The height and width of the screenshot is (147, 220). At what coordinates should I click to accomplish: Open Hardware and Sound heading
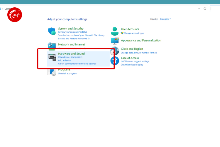point(71,54)
